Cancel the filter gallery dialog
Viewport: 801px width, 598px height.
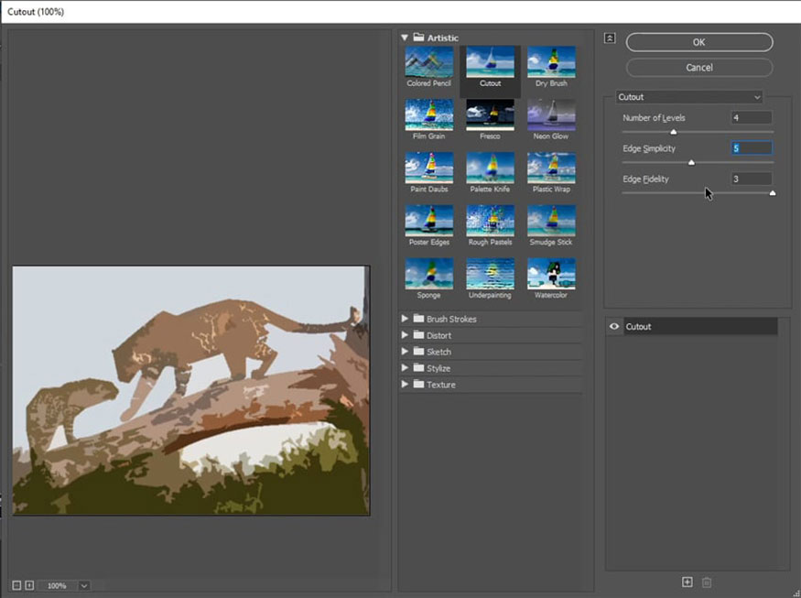click(x=698, y=68)
